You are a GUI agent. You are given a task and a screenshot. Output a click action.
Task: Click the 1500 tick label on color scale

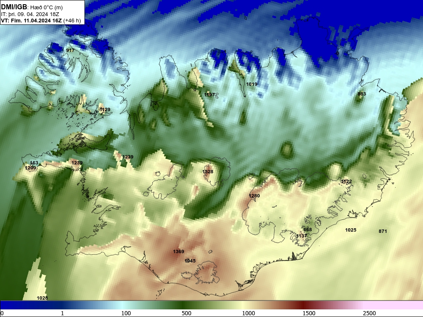pyautogui.click(x=309, y=313)
